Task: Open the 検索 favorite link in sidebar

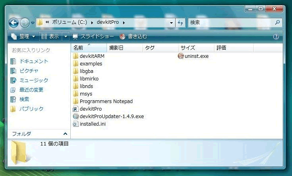Action: click(x=24, y=99)
